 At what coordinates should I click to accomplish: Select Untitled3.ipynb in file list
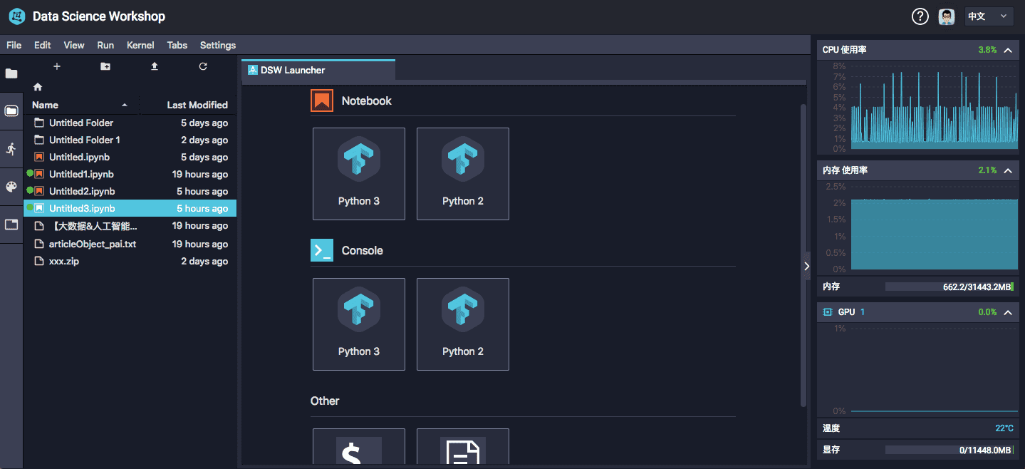tap(130, 208)
